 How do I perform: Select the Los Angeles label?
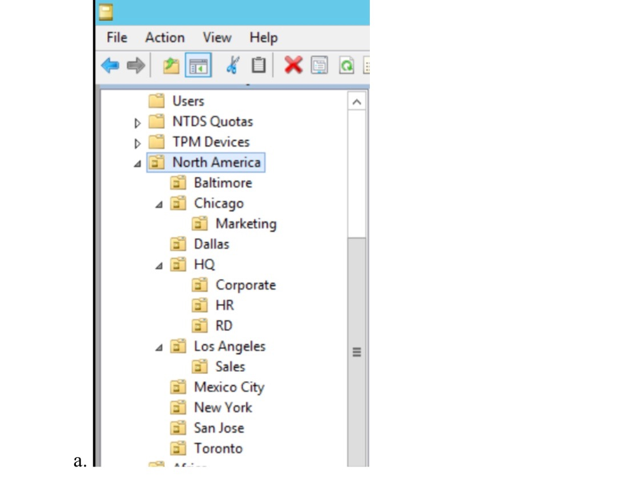(x=229, y=347)
